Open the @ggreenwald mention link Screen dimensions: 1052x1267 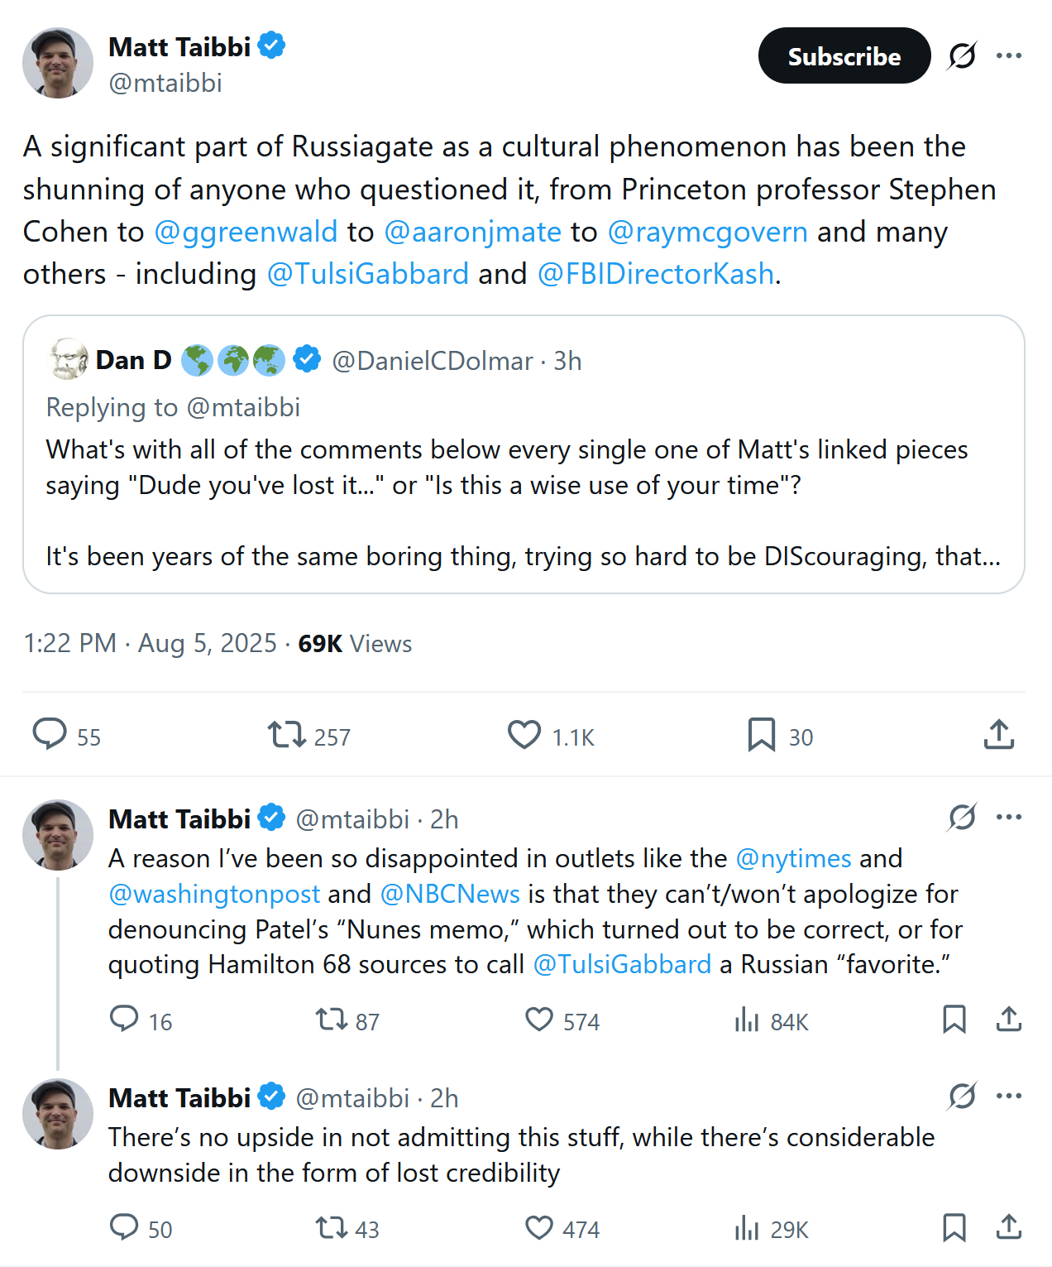coord(246,232)
